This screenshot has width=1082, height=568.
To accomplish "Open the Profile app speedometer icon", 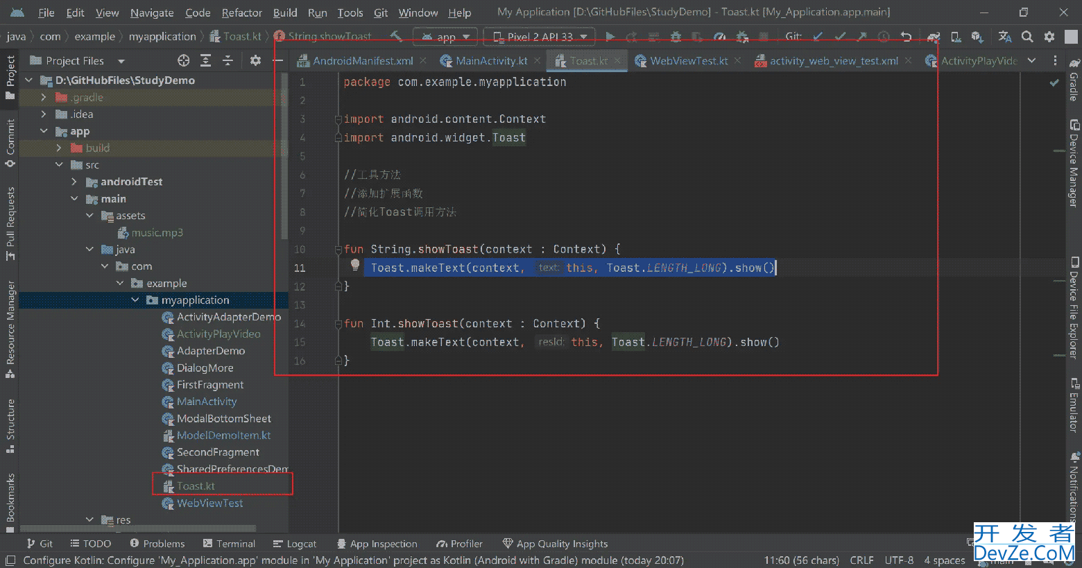I will click(720, 37).
